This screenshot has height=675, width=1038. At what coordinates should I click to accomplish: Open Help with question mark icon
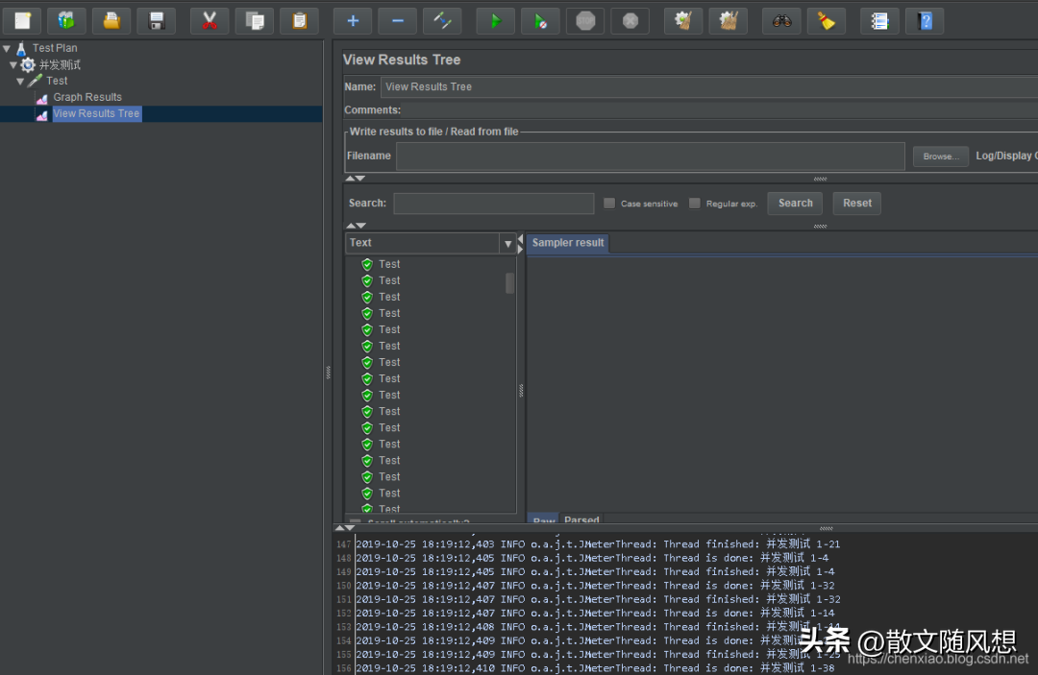pos(925,21)
